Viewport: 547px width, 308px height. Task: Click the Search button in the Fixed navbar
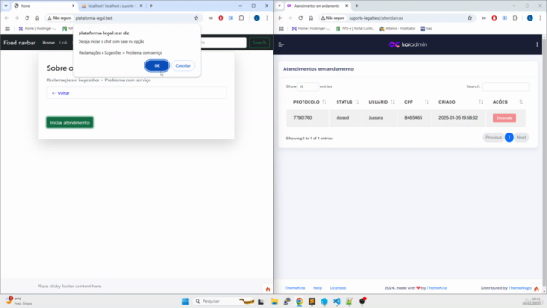coord(259,43)
